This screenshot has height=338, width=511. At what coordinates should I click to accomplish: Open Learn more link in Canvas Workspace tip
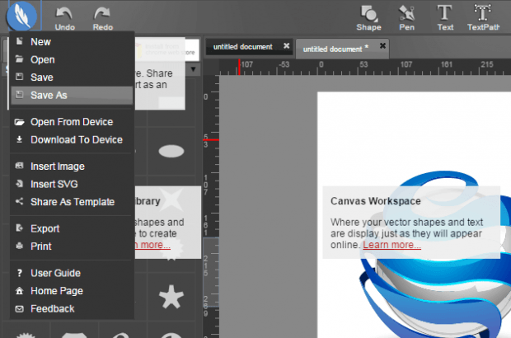[391, 245]
